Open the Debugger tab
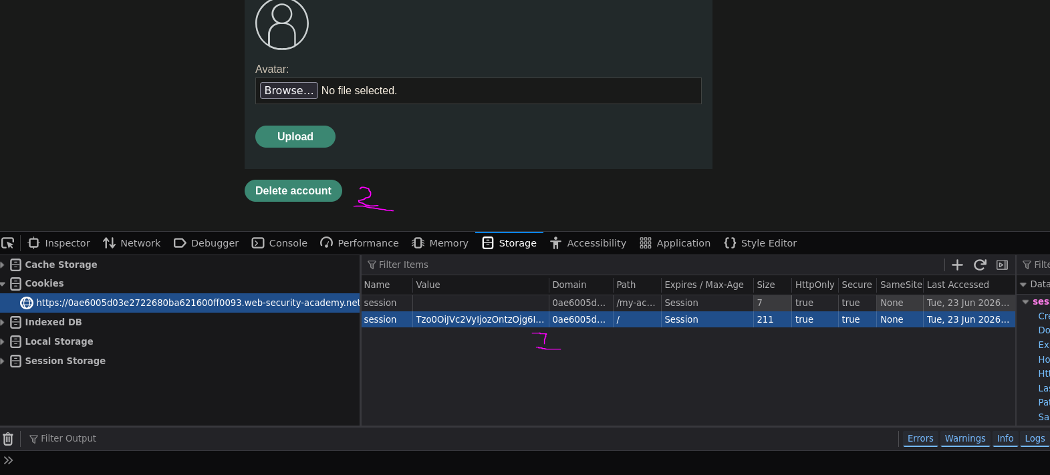This screenshot has width=1050, height=475. pos(206,243)
